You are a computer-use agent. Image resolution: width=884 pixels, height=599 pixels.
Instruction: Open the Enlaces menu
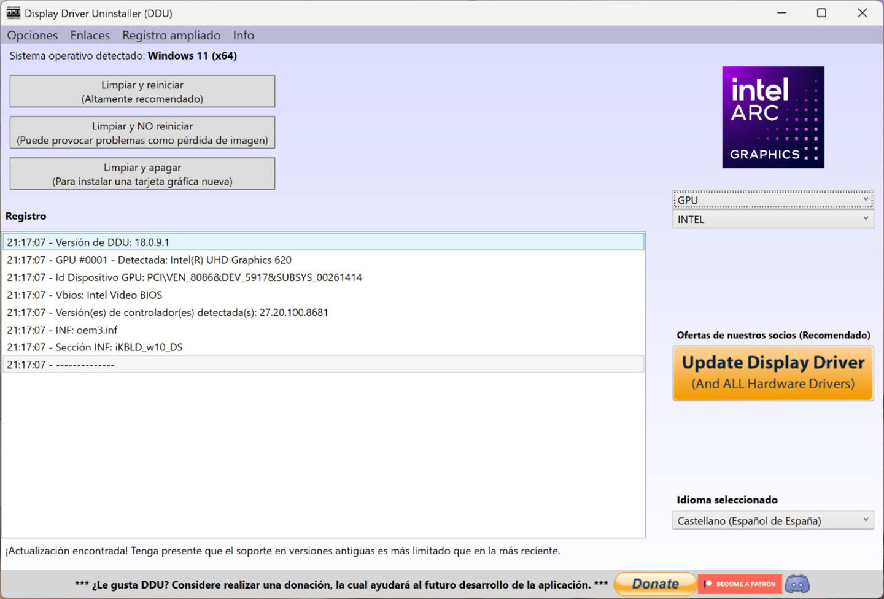click(x=90, y=35)
